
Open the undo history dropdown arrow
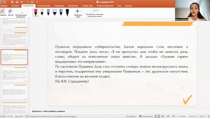click(x=24, y=2)
